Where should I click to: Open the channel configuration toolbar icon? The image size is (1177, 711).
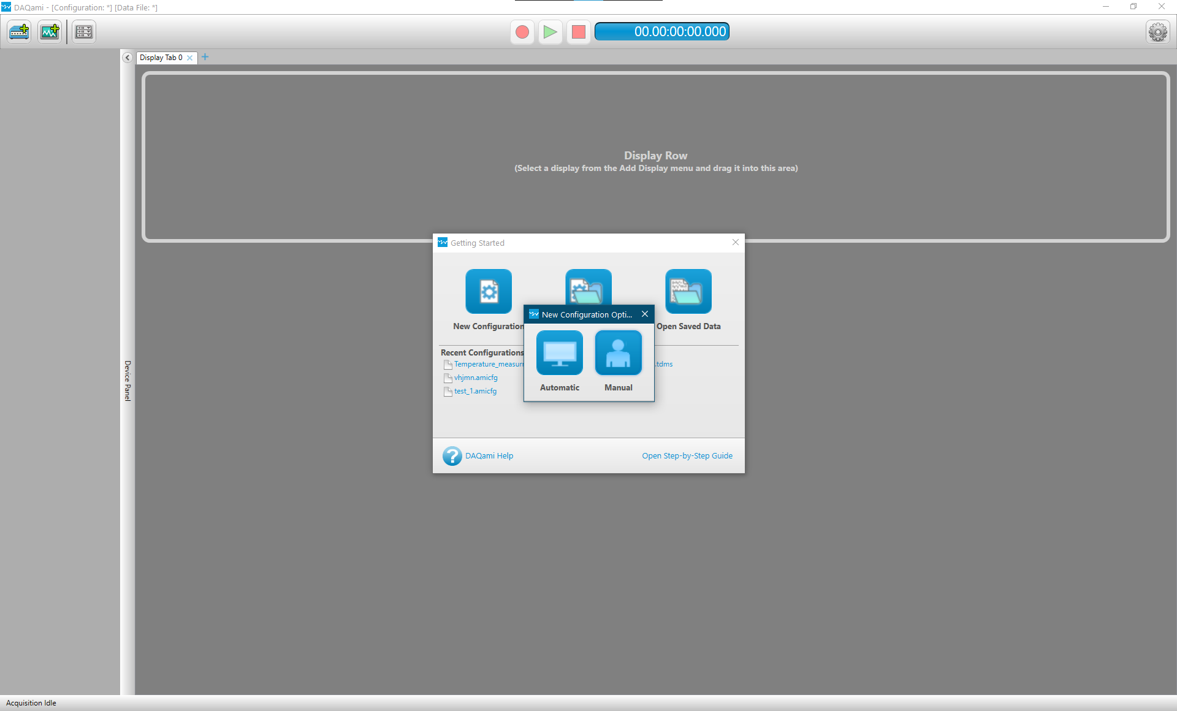pos(84,32)
